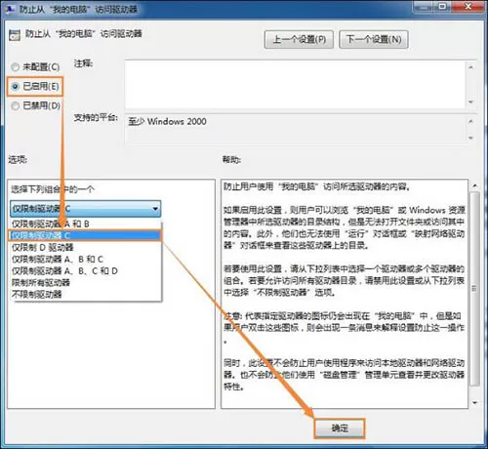The image size is (488, 449).
Task: Click the help panel scrollbar thumb
Action: (474, 288)
